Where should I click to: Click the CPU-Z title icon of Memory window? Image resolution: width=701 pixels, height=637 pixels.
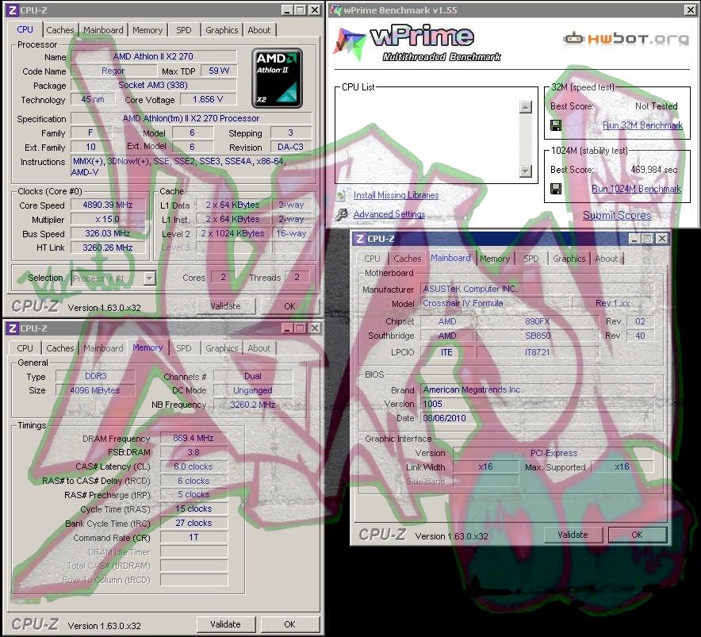point(13,328)
